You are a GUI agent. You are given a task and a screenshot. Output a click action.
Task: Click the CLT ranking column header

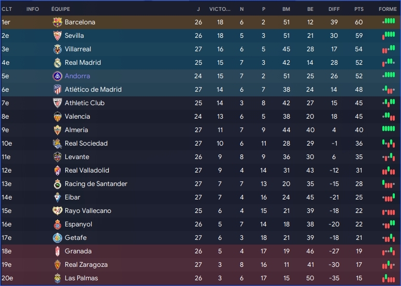point(7,9)
